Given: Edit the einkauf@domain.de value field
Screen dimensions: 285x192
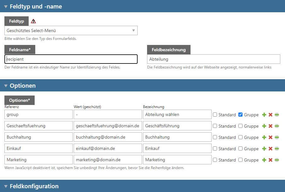Looking at the screenshot, I should pos(108,149).
